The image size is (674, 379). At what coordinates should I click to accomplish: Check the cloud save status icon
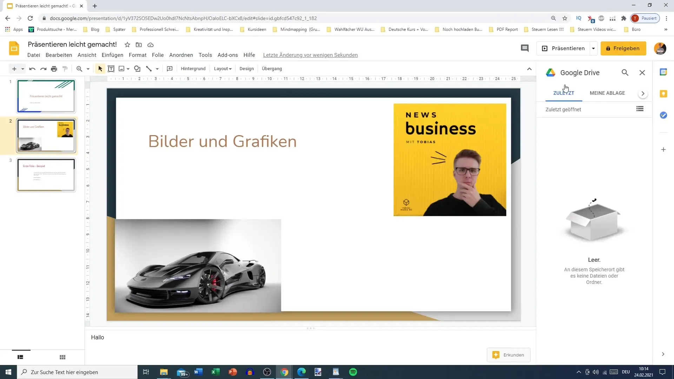coord(151,45)
